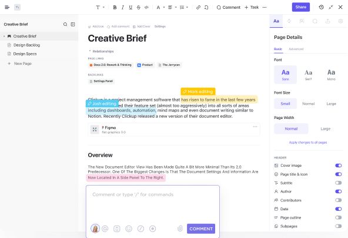The height and width of the screenshot is (238, 348).
Task: Click the Add Cover option
Action: [x=141, y=27]
